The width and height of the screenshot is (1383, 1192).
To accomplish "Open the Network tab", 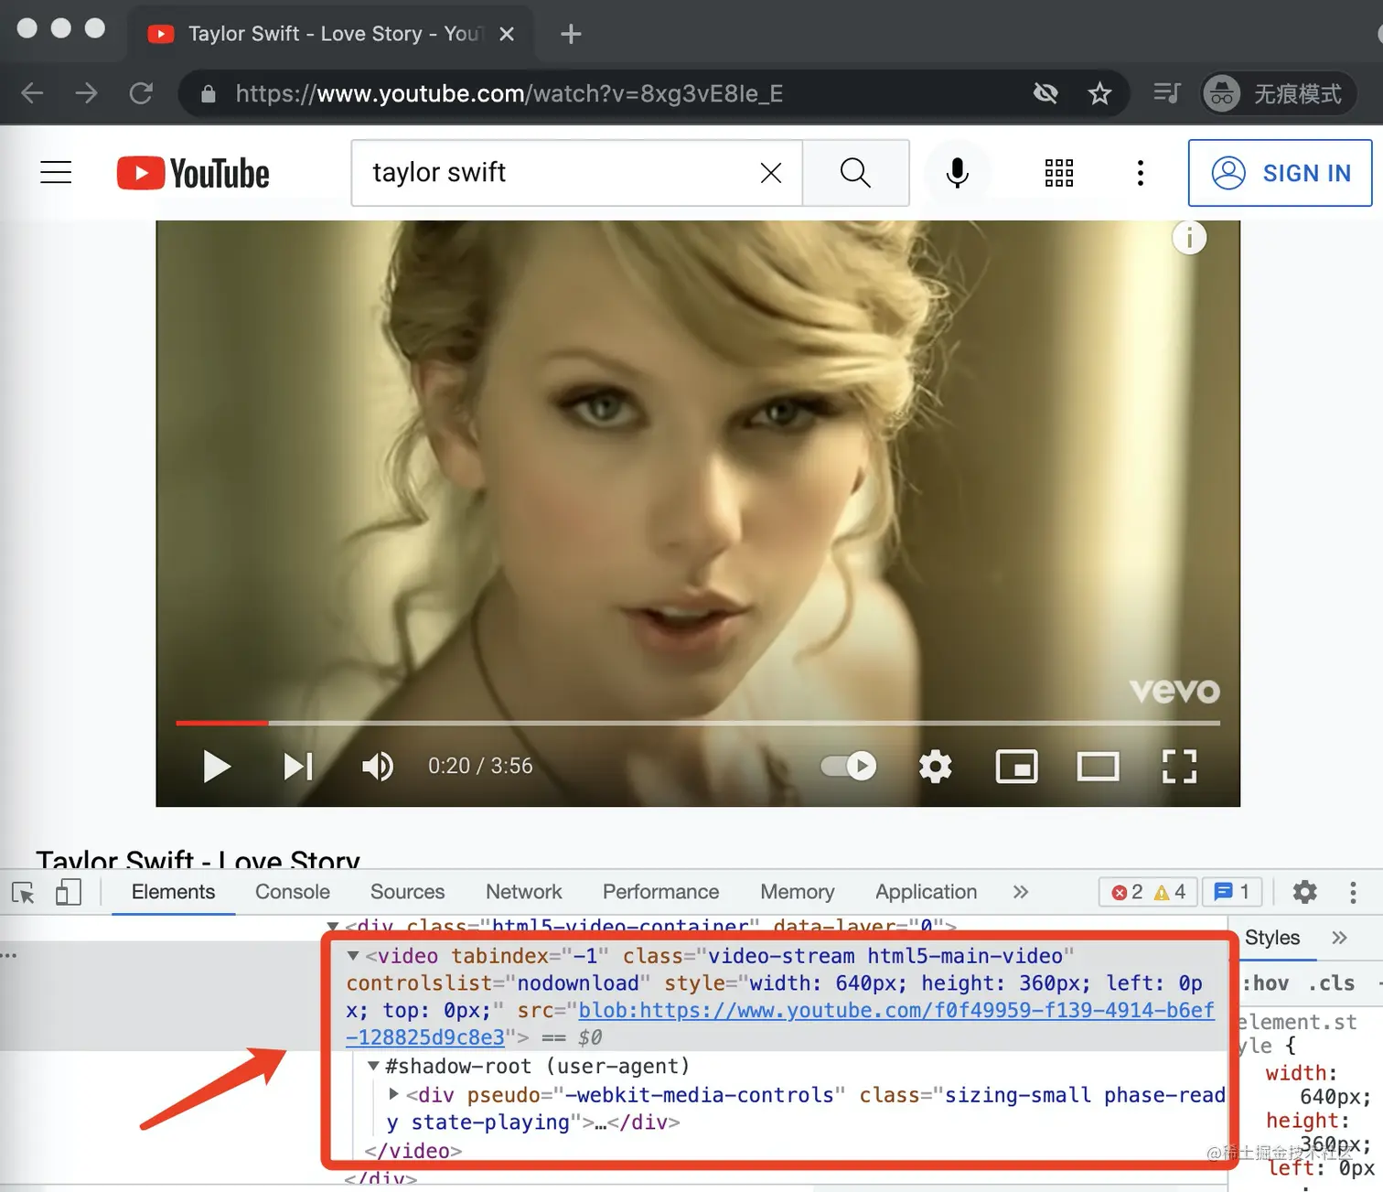I will coord(524,892).
